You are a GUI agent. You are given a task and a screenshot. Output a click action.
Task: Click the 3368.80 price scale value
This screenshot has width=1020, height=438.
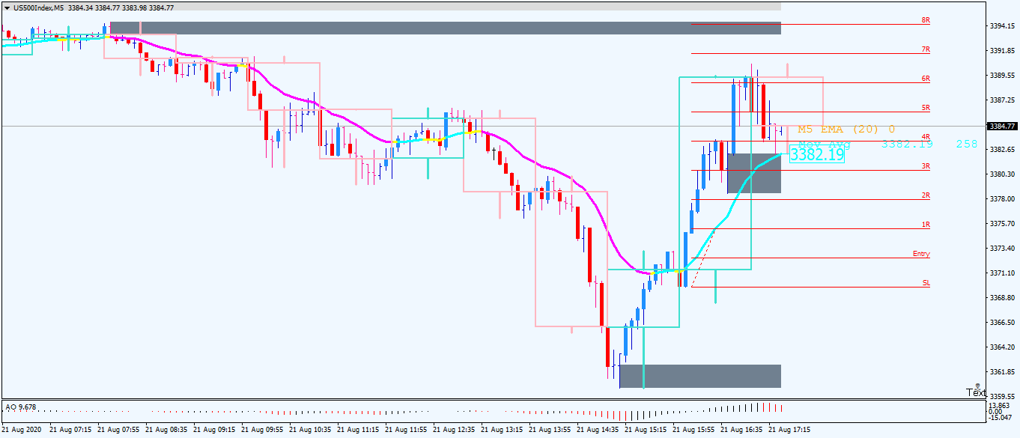1002,298
